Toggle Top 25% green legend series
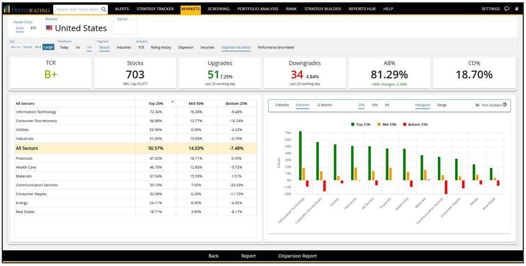Viewport: 526px width, 266px height. coord(360,124)
